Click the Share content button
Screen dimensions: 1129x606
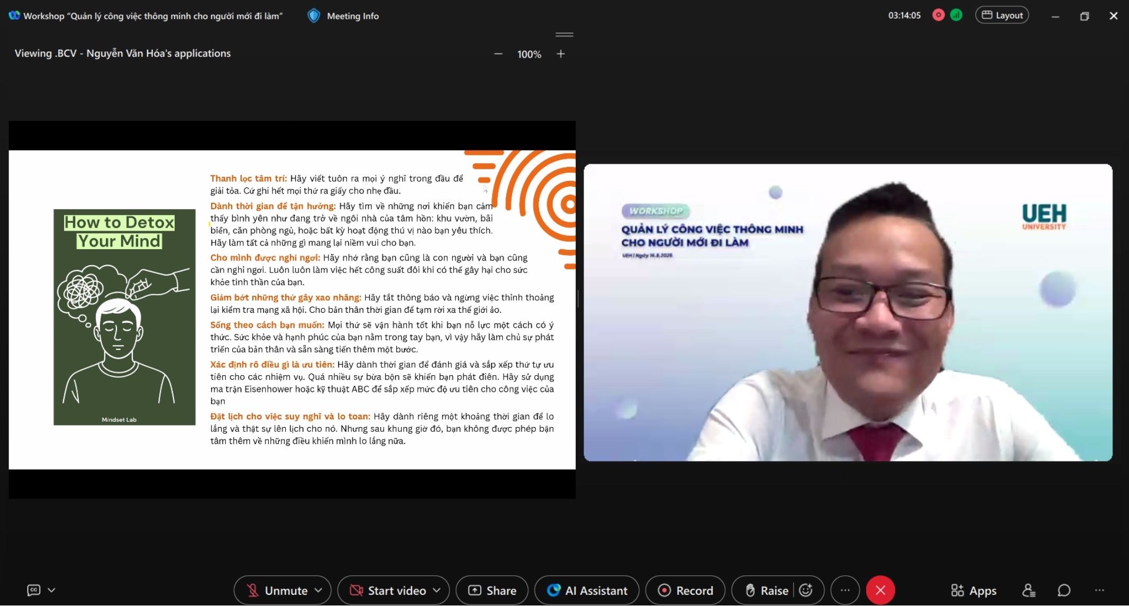[x=492, y=591]
